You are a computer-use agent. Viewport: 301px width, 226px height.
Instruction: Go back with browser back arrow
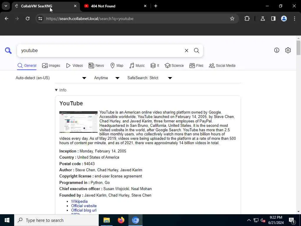(6, 19)
